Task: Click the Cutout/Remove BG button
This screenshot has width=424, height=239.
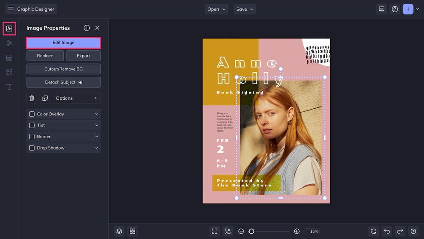Action: click(63, 69)
